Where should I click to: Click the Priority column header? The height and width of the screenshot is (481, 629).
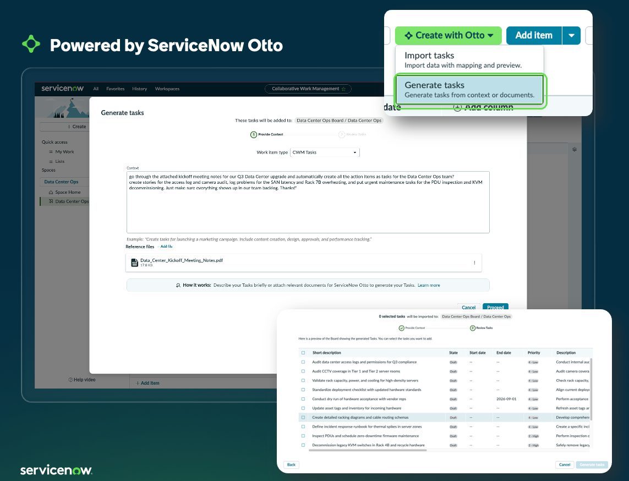click(x=534, y=353)
